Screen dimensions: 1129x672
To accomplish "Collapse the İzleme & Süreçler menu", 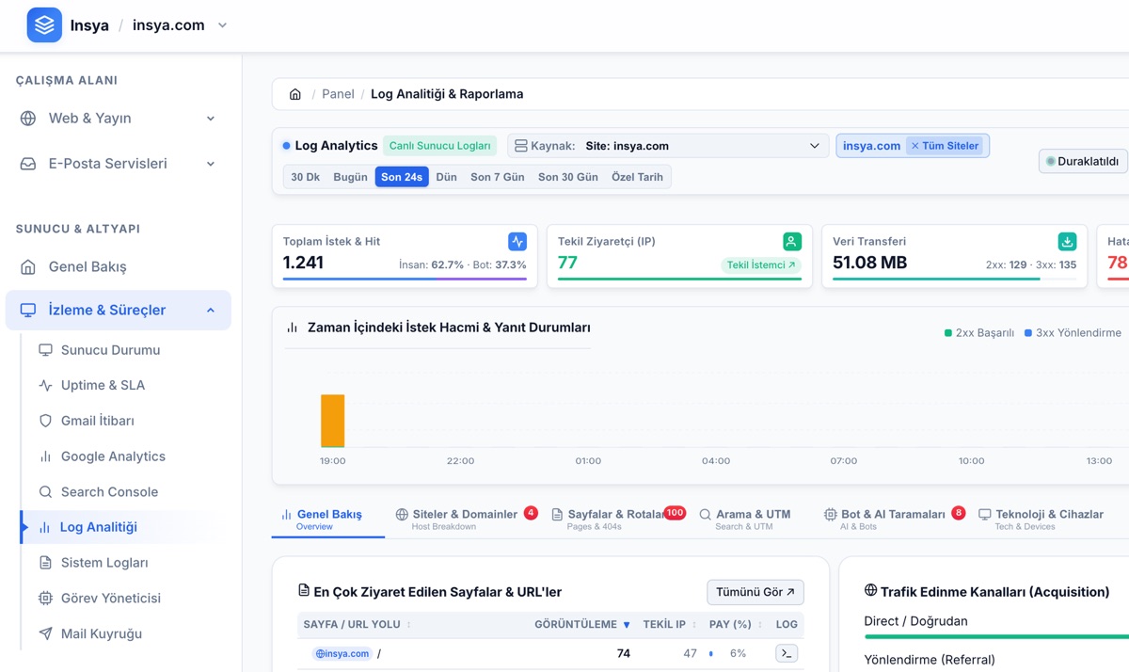I will coord(119,310).
